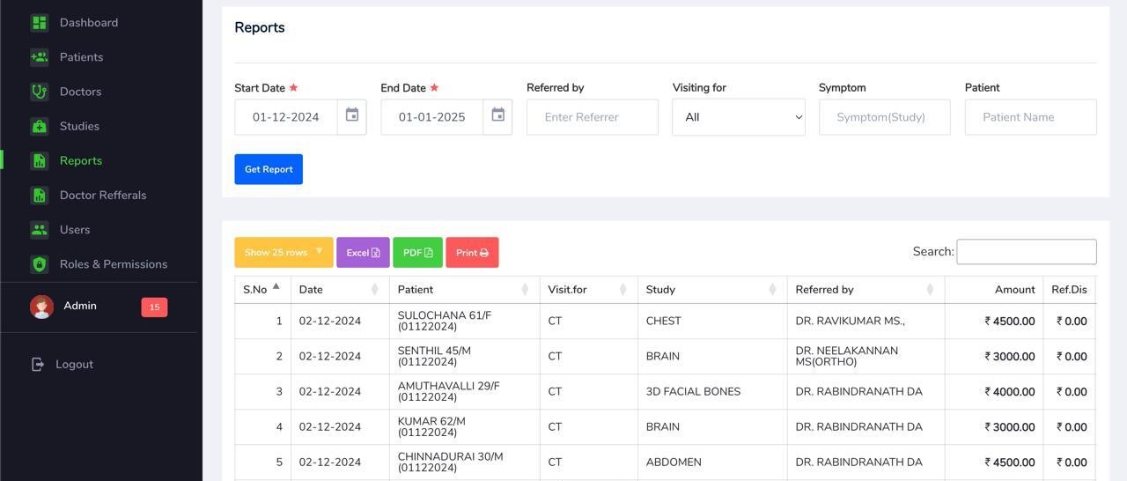Expand the Visiting for dropdown
Viewport: 1127px width, 481px height.
coord(738,117)
